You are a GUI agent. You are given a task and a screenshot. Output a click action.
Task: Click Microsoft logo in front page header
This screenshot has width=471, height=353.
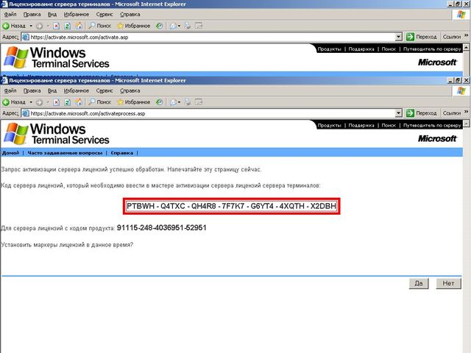pyautogui.click(x=437, y=138)
